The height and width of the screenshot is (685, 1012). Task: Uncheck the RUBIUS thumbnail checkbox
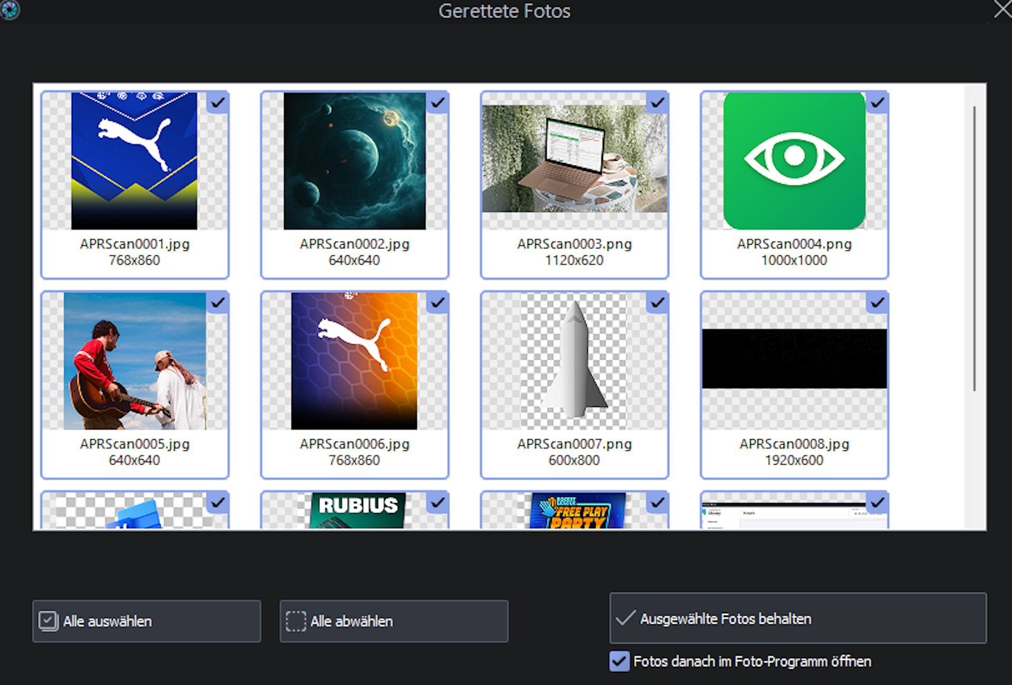tap(437, 503)
